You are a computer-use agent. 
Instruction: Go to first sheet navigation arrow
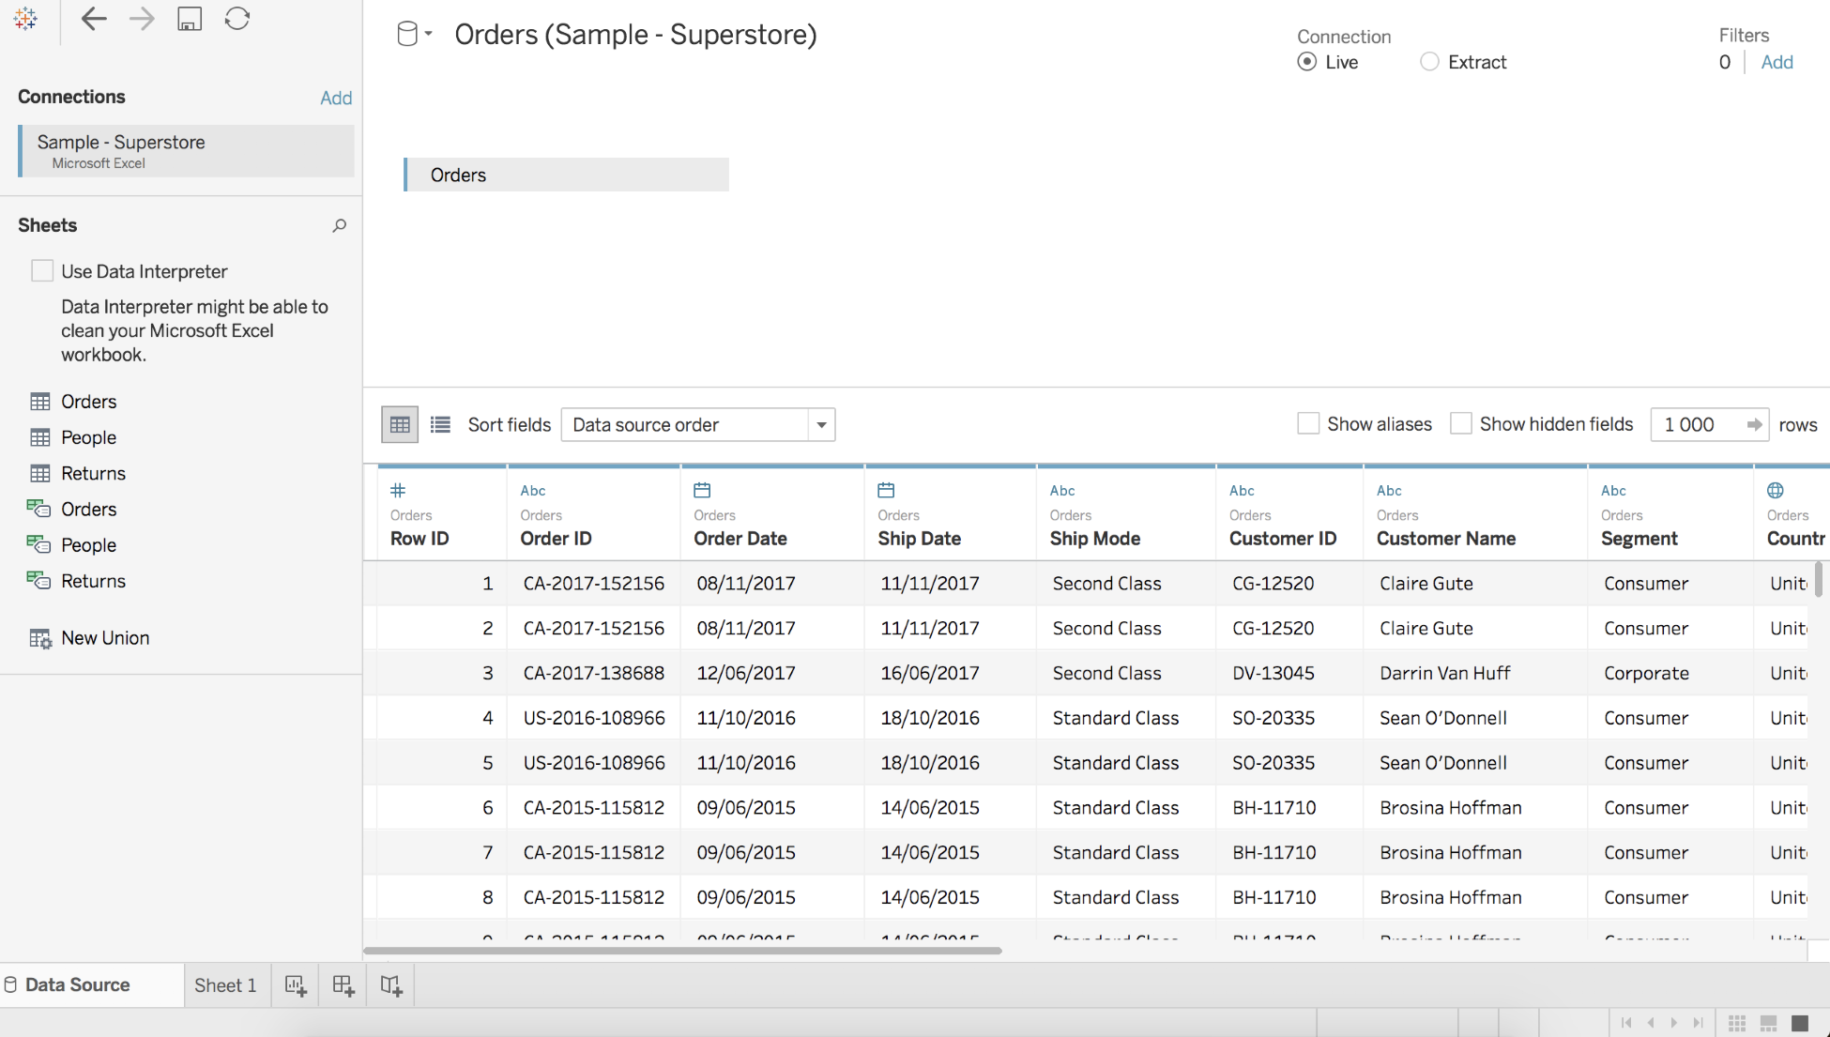coord(1626,1023)
